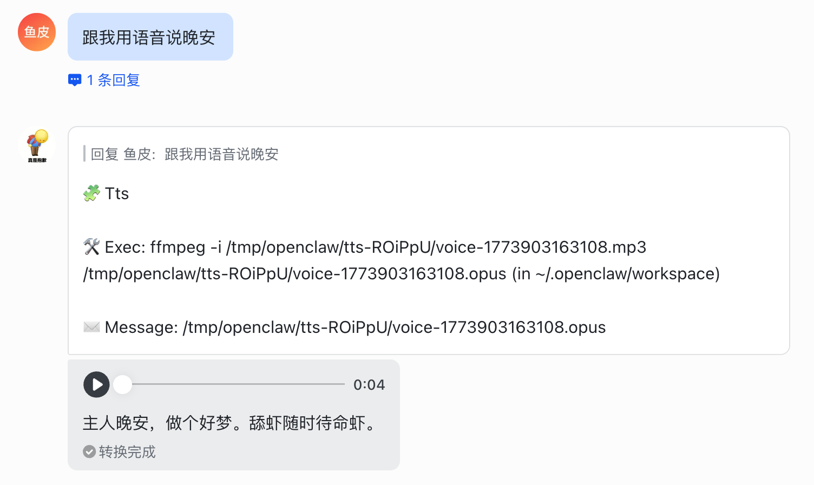Click the envelope icon beside Message

point(91,327)
